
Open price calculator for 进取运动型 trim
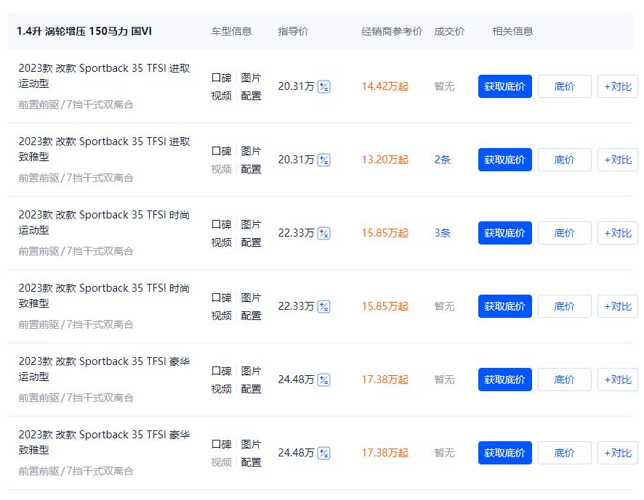[x=322, y=86]
